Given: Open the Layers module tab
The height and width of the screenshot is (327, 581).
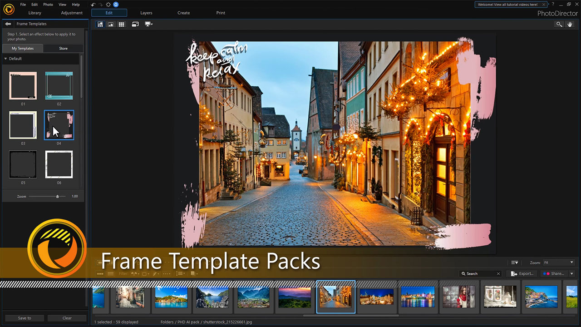Looking at the screenshot, I should pos(146,13).
